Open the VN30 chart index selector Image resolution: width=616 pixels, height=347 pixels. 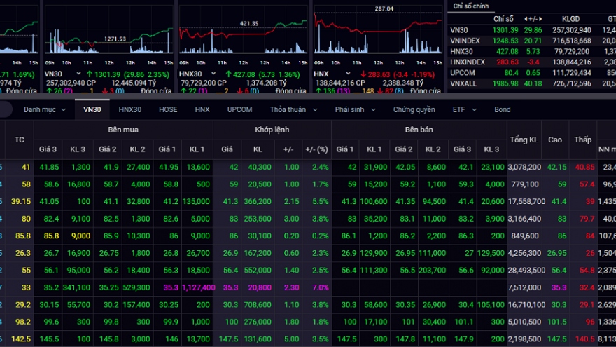point(63,74)
